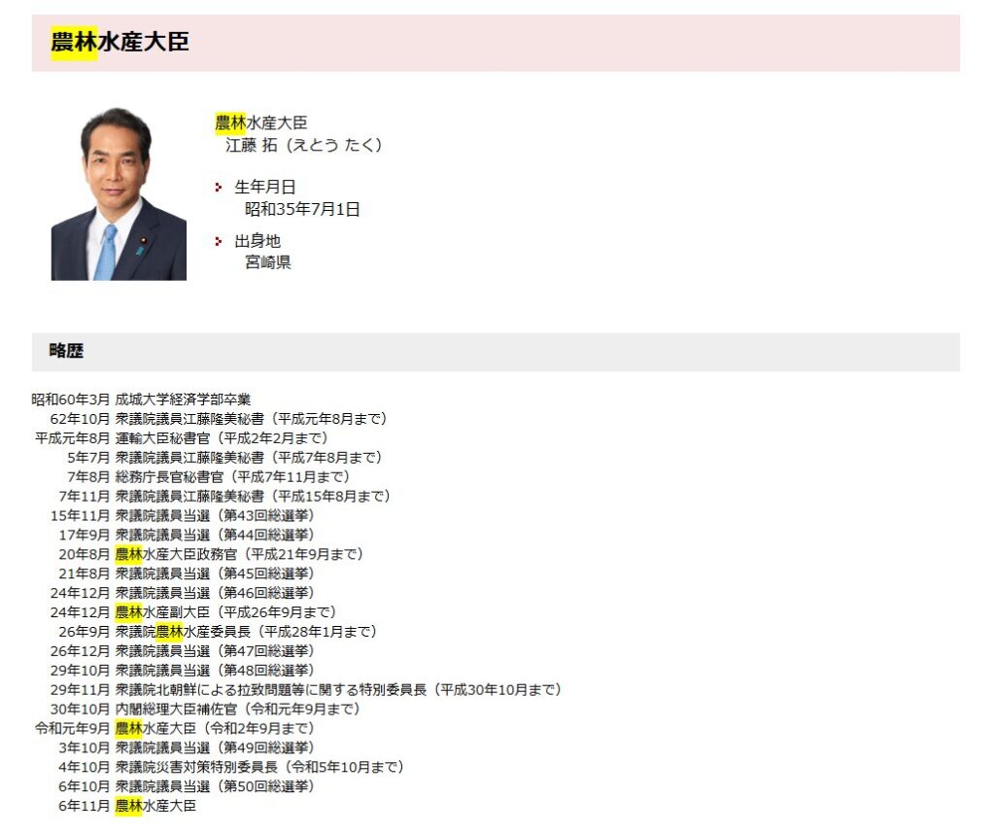Click the 生年月日 label
Screen dimensions: 995x833
265,187
